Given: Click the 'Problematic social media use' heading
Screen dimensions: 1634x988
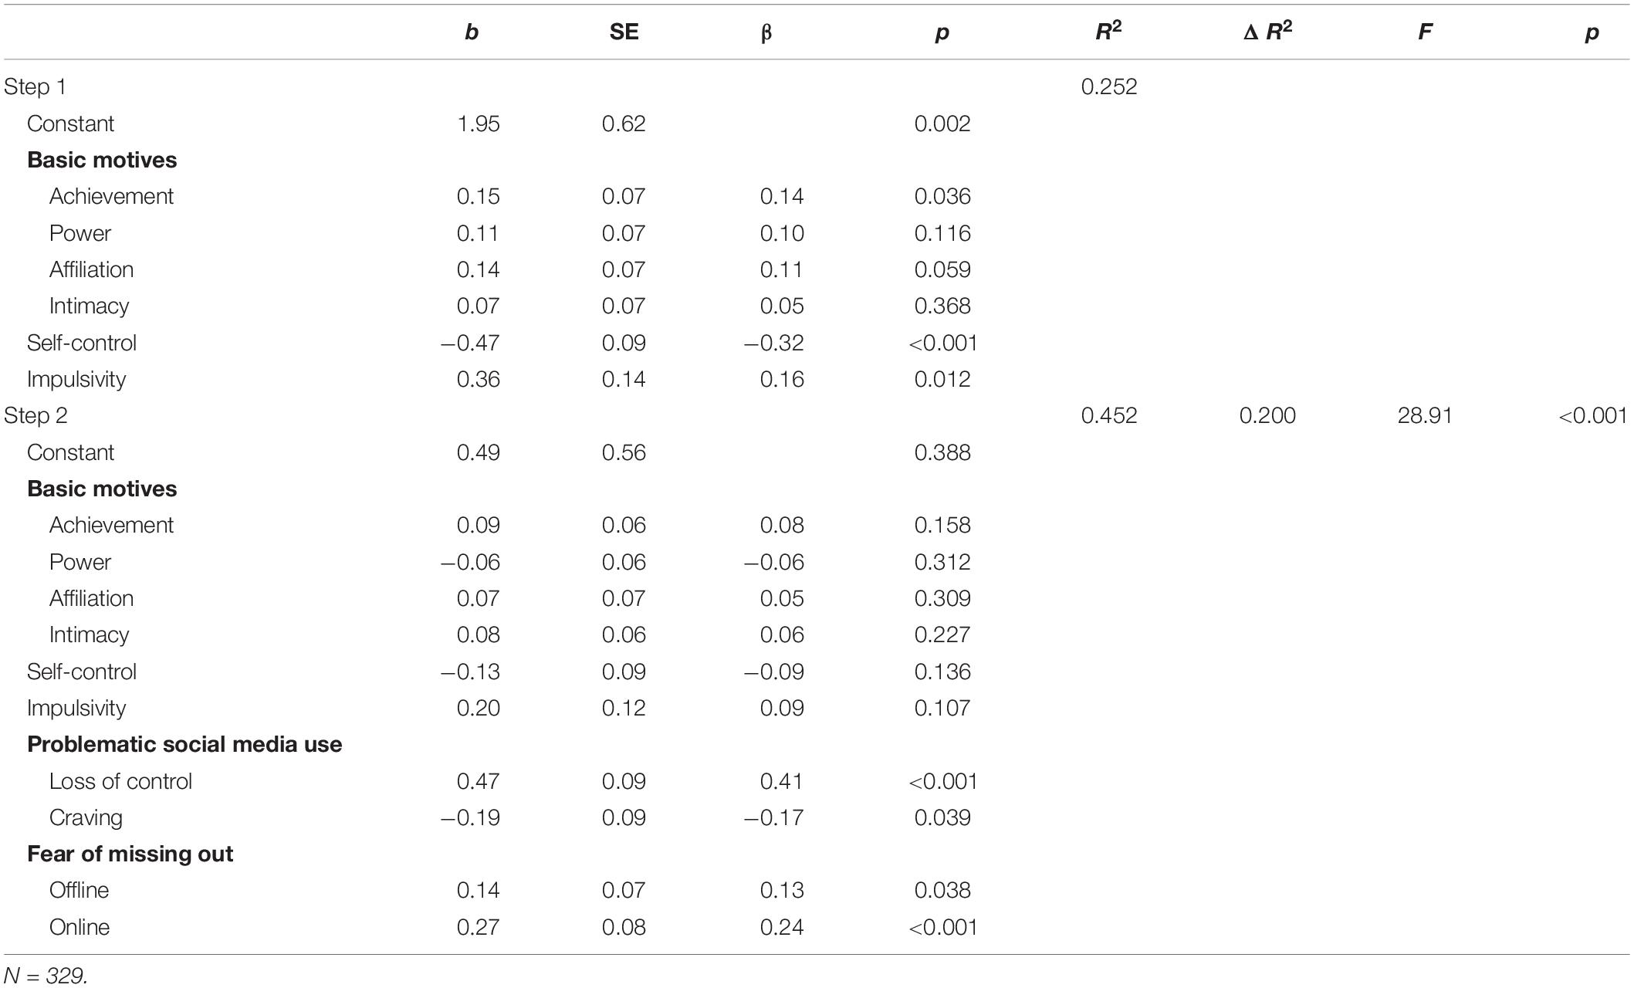Looking at the screenshot, I should [184, 744].
